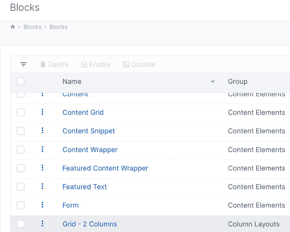This screenshot has height=232, width=290.
Task: Open actions menu for Content Wrapper row
Action: 42,149
